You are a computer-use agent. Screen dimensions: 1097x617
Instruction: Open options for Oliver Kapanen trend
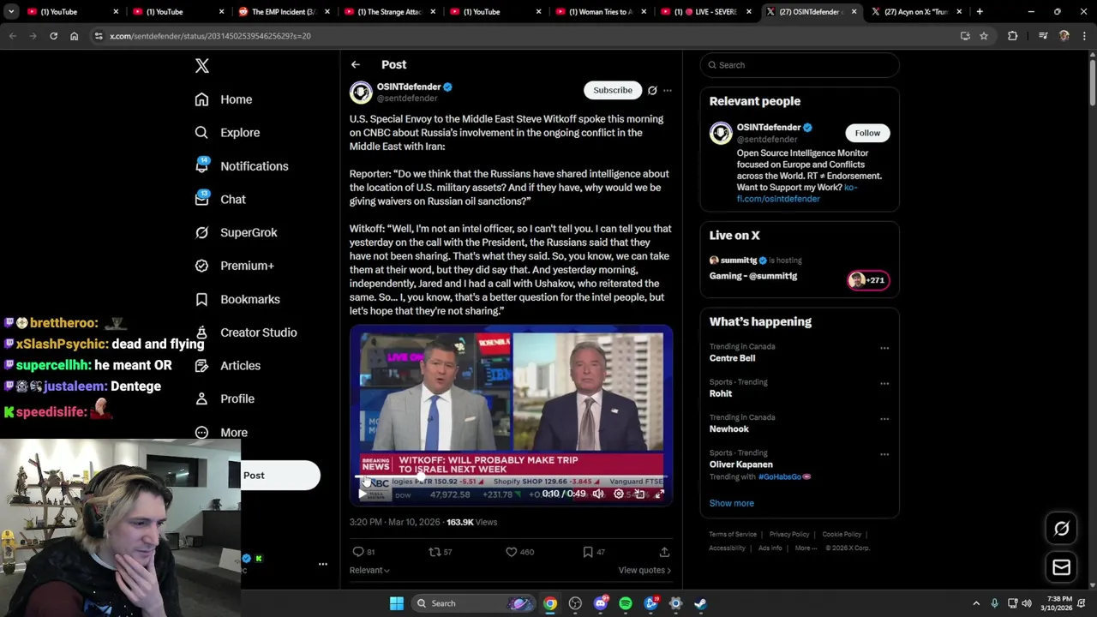(x=884, y=454)
